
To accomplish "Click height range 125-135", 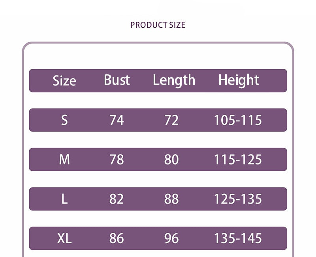I will click(238, 199).
